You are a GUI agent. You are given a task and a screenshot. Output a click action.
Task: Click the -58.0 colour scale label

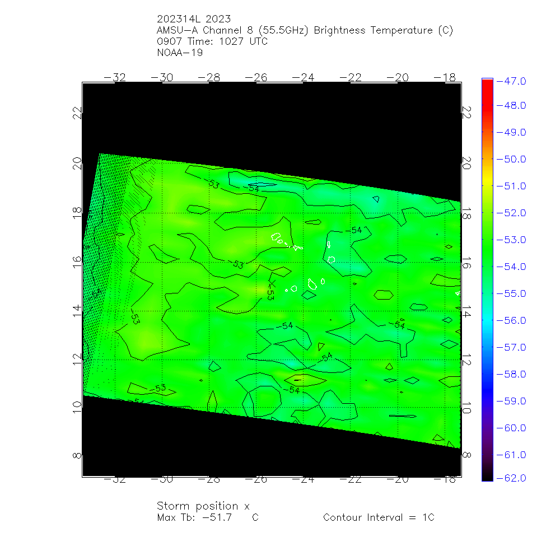coord(511,374)
